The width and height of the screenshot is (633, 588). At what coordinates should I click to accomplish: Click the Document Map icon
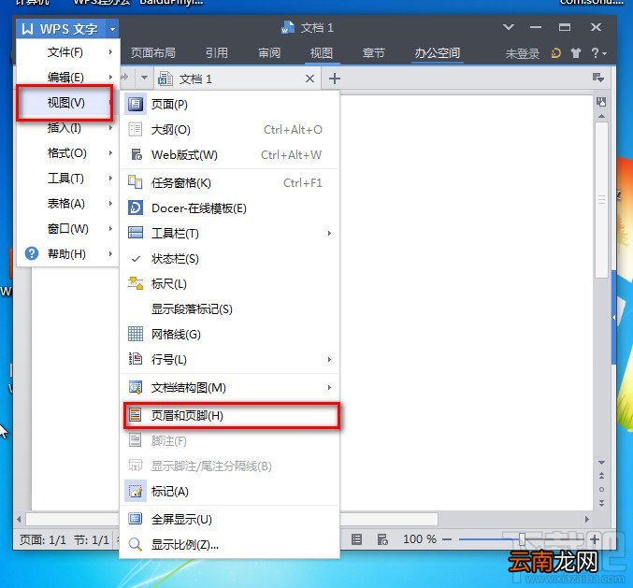[x=136, y=387]
